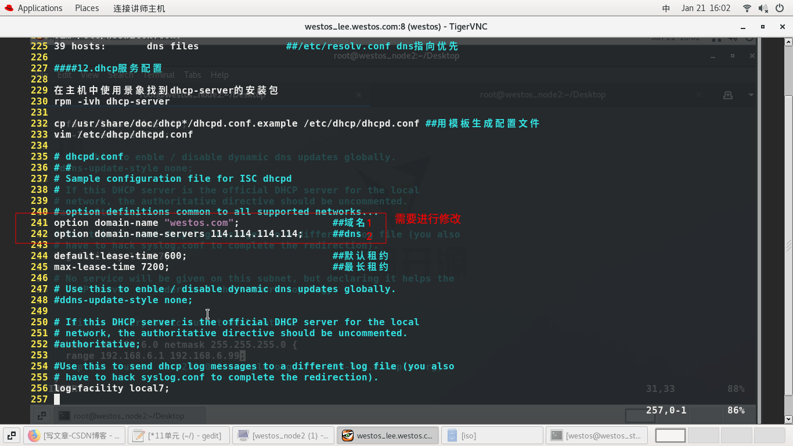The height and width of the screenshot is (446, 793).
Task: Click '#authoritative;' on line 252
Action: pyautogui.click(x=98, y=344)
